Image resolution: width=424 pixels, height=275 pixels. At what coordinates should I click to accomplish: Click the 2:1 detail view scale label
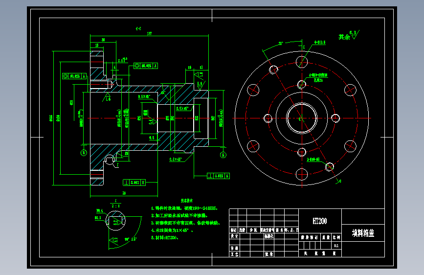coord(116,206)
